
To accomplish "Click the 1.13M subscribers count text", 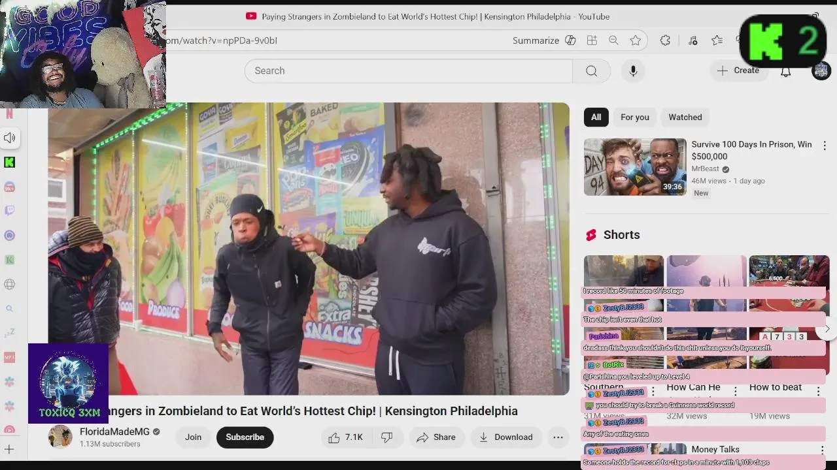I will 110,444.
